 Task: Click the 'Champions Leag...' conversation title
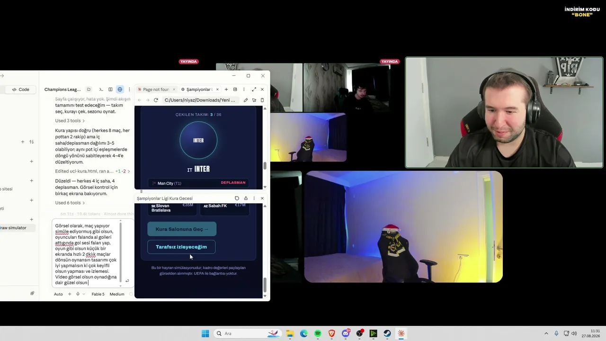coord(62,90)
